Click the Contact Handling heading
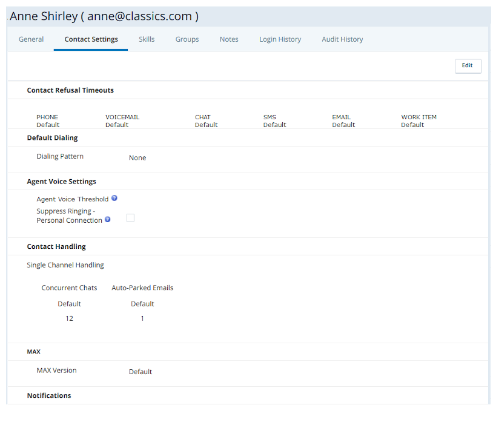 pyautogui.click(x=56, y=246)
